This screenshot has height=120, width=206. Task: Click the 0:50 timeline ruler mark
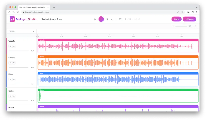157,36
